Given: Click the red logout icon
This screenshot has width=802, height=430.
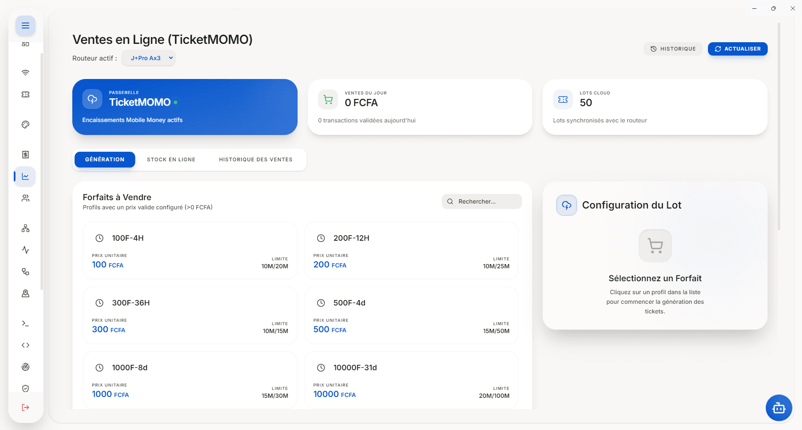Looking at the screenshot, I should click(25, 407).
